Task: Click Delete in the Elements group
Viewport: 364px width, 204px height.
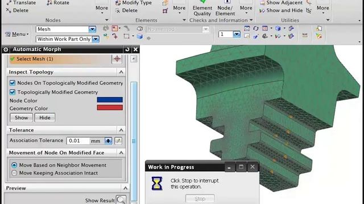Action: pos(126,10)
